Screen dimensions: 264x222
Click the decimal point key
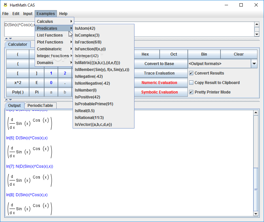[65, 83]
